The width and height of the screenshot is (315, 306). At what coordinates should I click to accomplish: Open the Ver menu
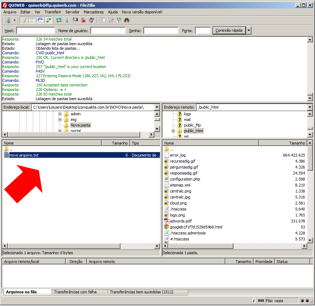pos(37,12)
